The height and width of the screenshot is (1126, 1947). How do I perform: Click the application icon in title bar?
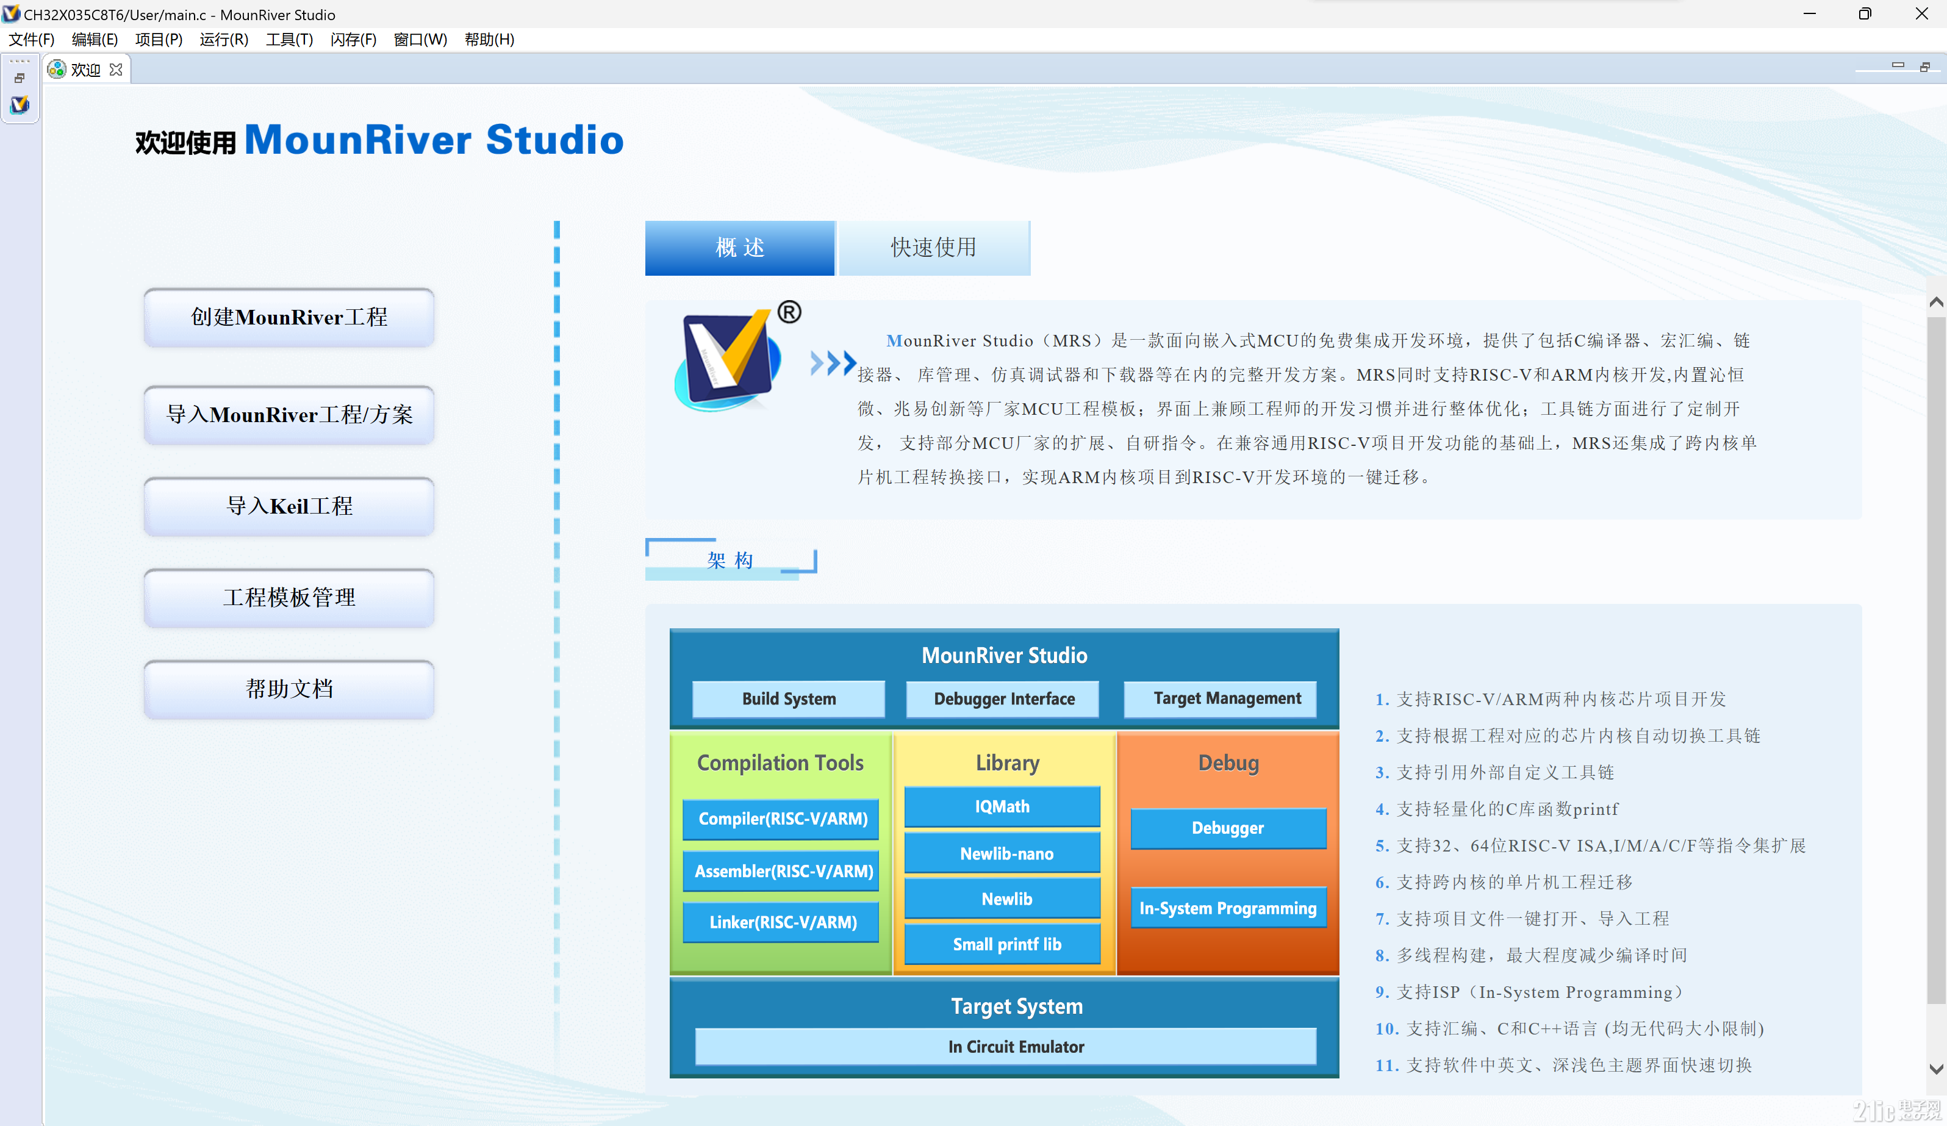(12, 14)
